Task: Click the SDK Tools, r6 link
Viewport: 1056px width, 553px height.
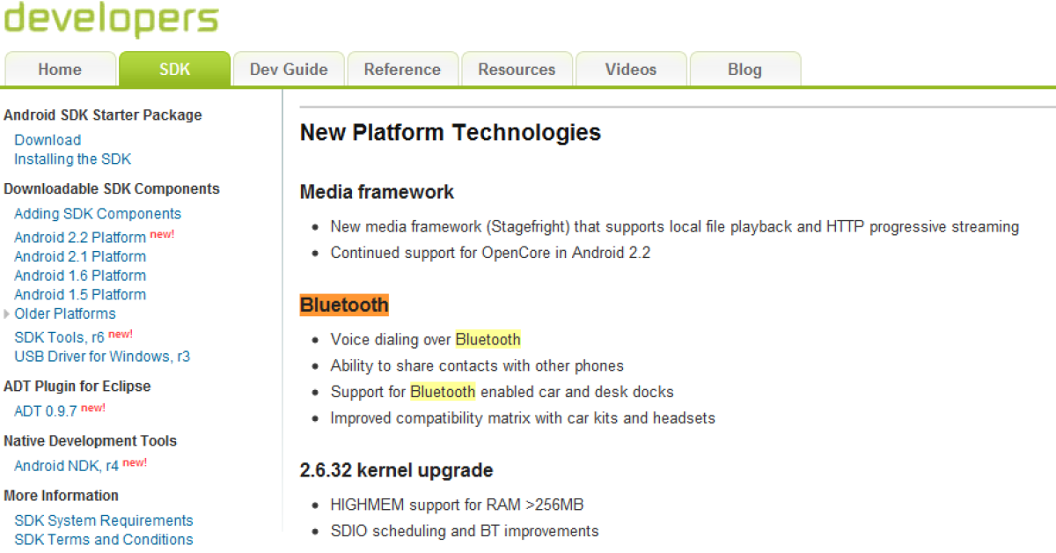Action: (x=59, y=337)
